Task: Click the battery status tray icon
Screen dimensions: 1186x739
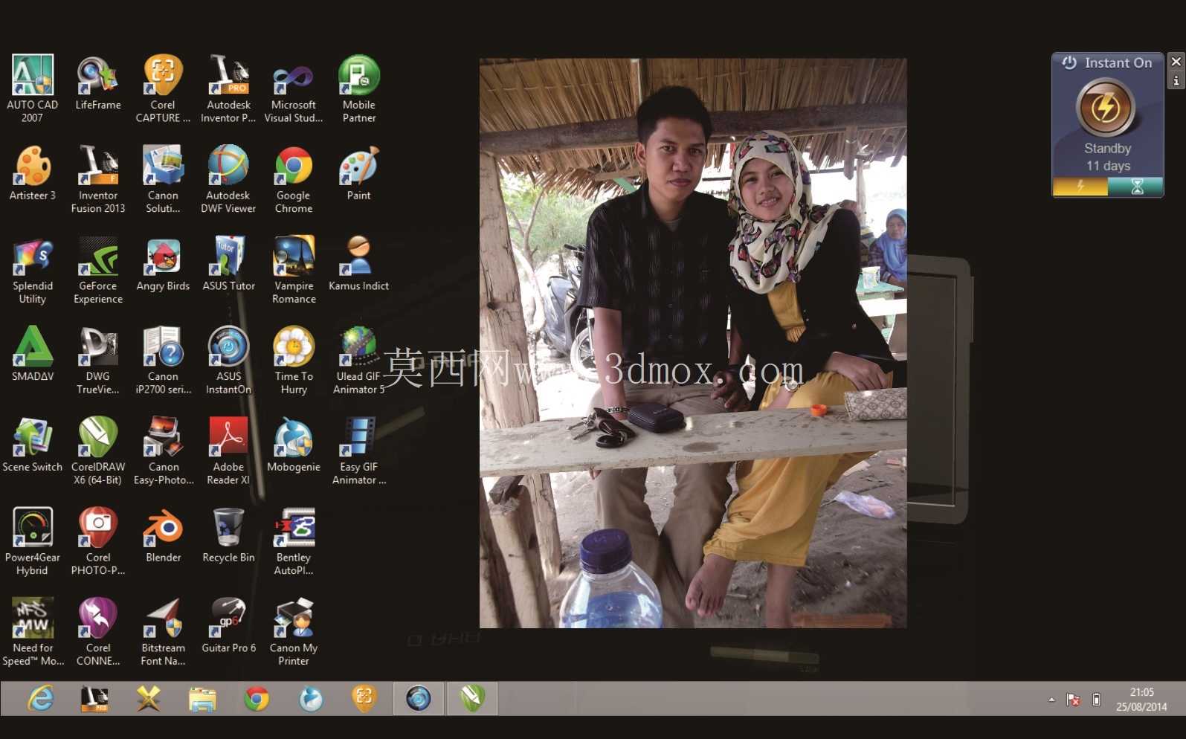Action: click(x=1096, y=700)
